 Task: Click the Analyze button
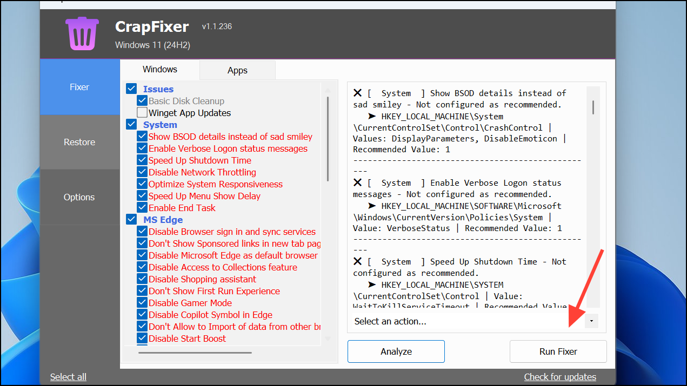pos(396,351)
